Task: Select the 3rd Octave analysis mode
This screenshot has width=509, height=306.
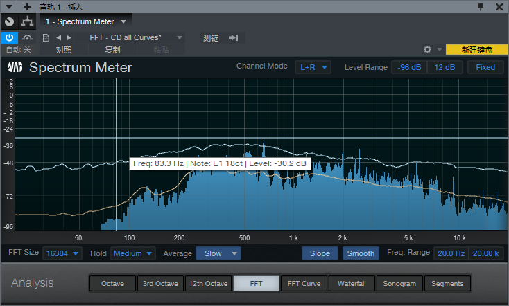Action: (x=160, y=283)
